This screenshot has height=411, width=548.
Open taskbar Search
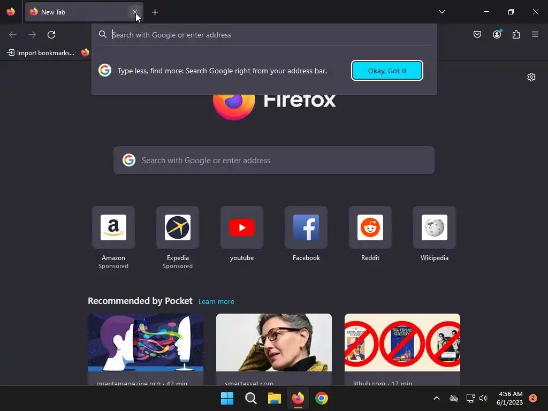coord(250,398)
